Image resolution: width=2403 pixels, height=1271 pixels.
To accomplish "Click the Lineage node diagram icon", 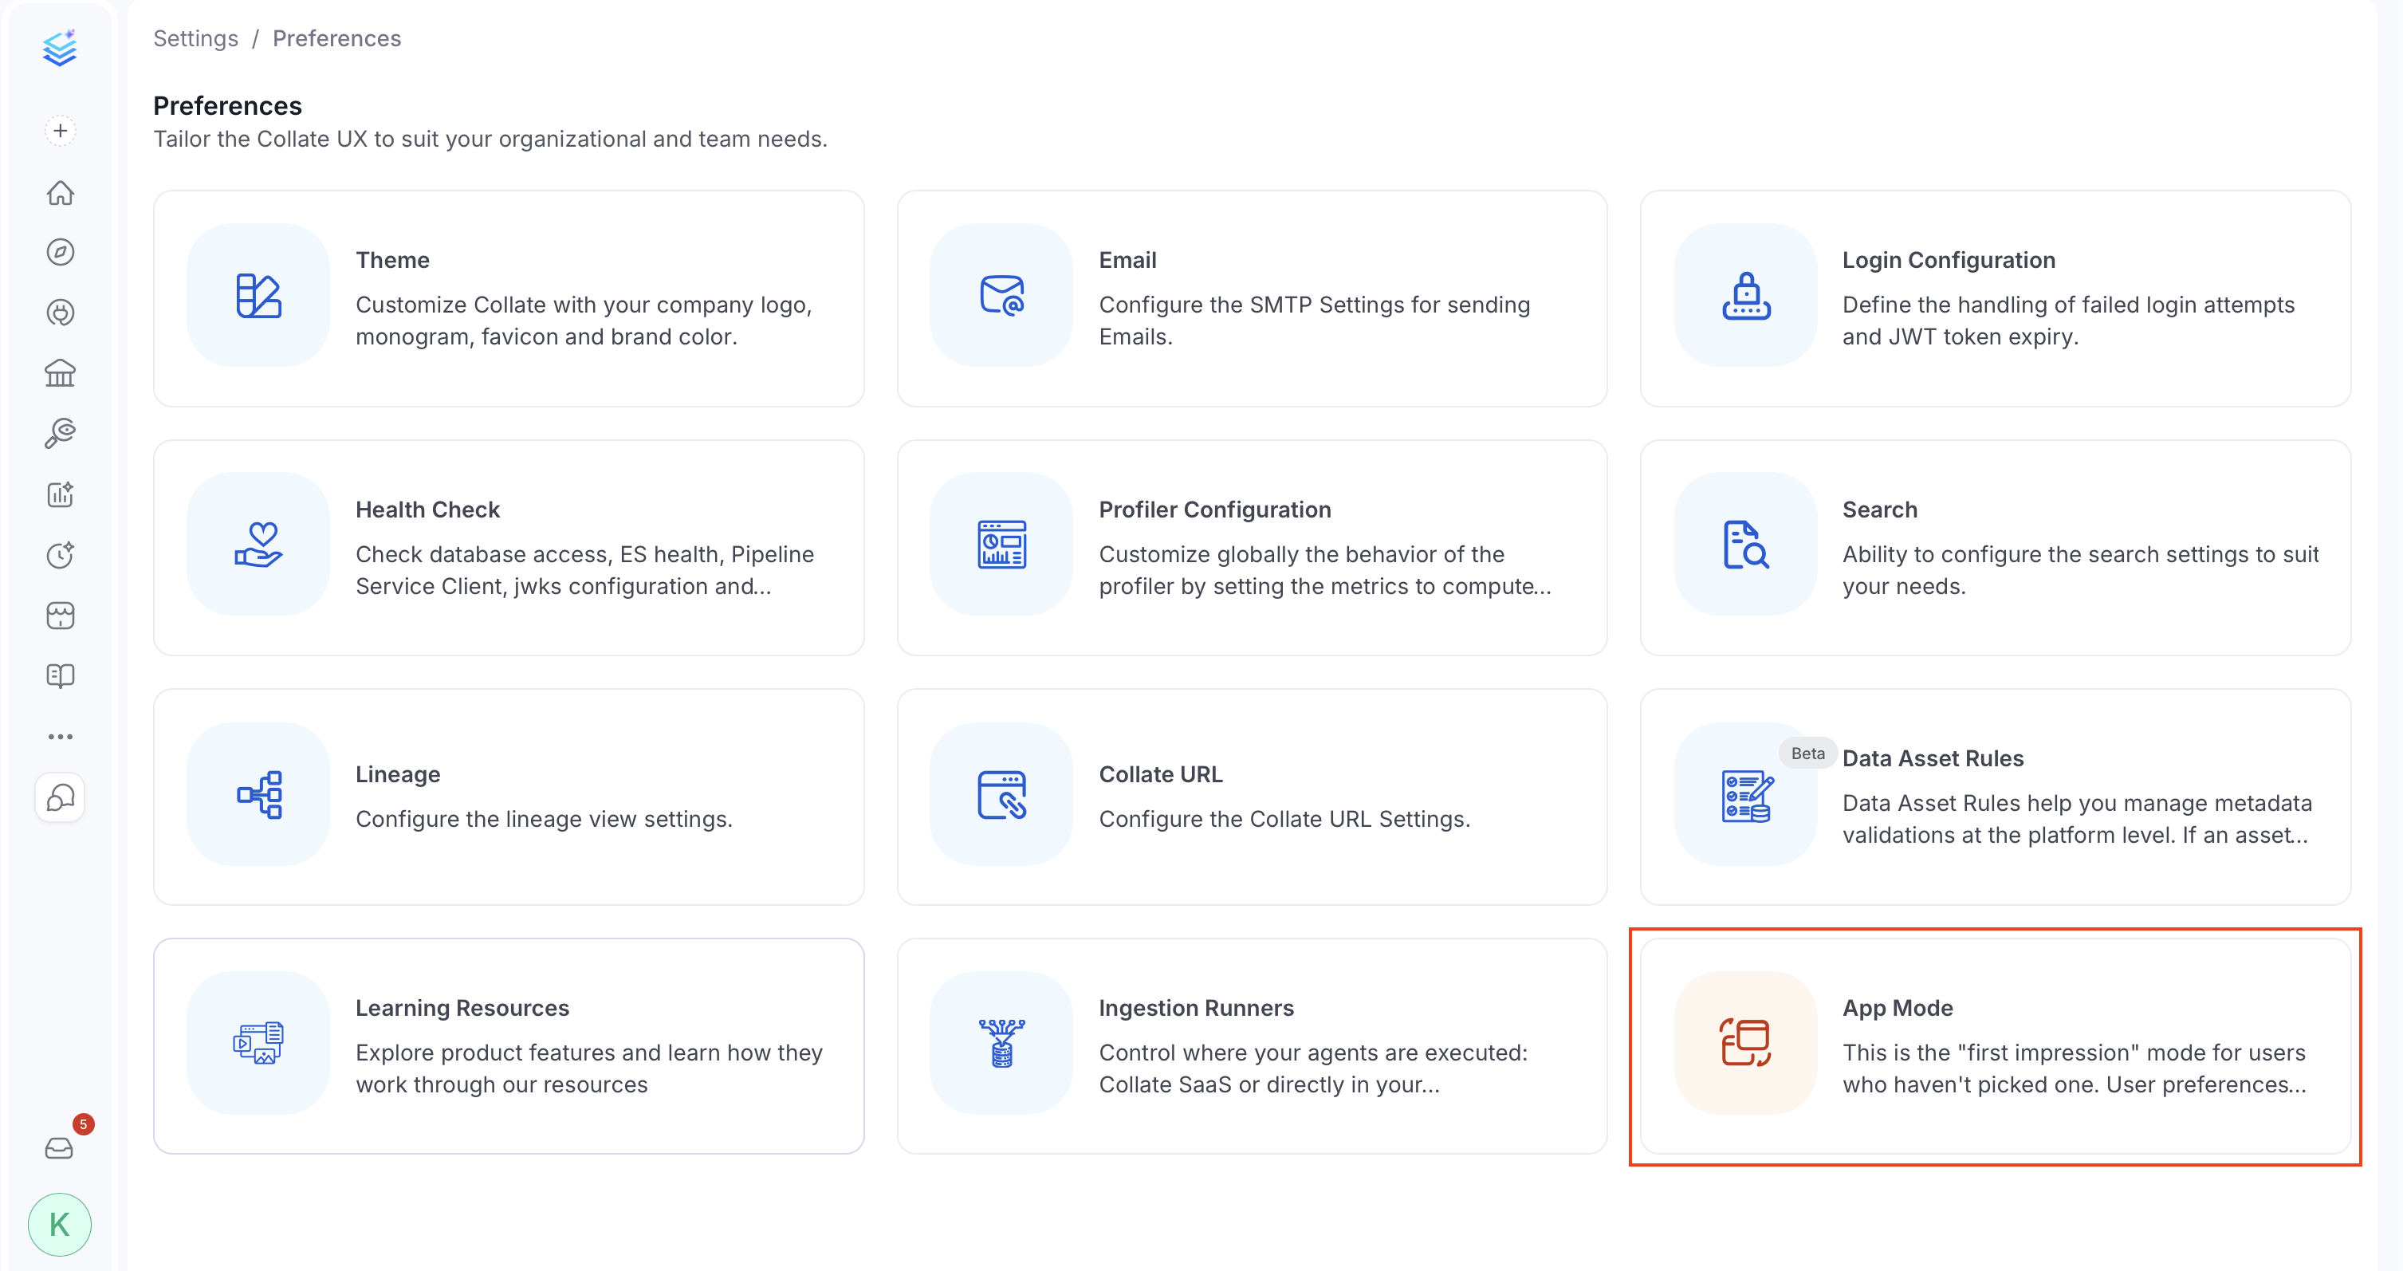I will pyautogui.click(x=258, y=794).
